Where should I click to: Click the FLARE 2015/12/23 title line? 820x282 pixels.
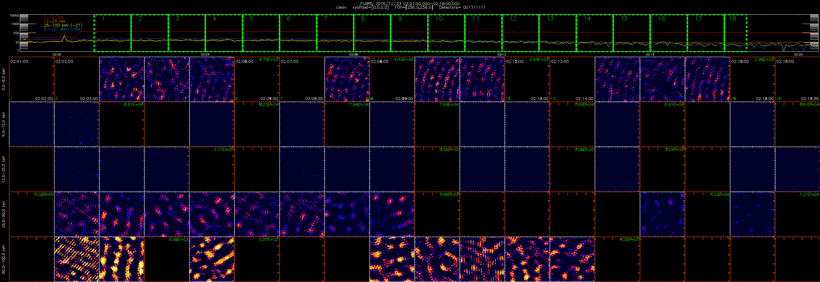(410, 4)
